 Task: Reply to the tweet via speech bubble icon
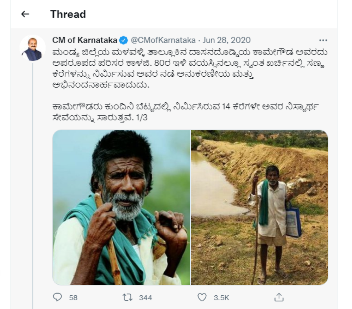tap(57, 297)
